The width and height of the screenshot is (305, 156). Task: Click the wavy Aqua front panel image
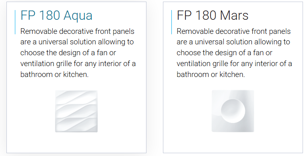[x=76, y=111]
